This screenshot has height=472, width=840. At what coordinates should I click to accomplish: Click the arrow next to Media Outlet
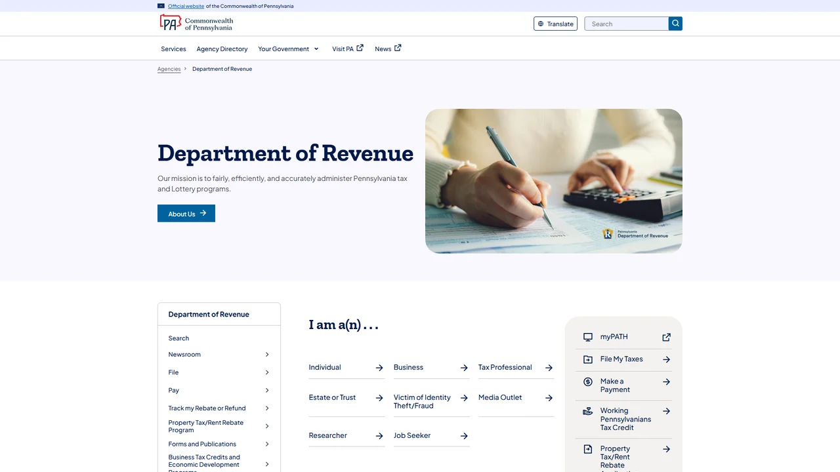[x=549, y=398]
